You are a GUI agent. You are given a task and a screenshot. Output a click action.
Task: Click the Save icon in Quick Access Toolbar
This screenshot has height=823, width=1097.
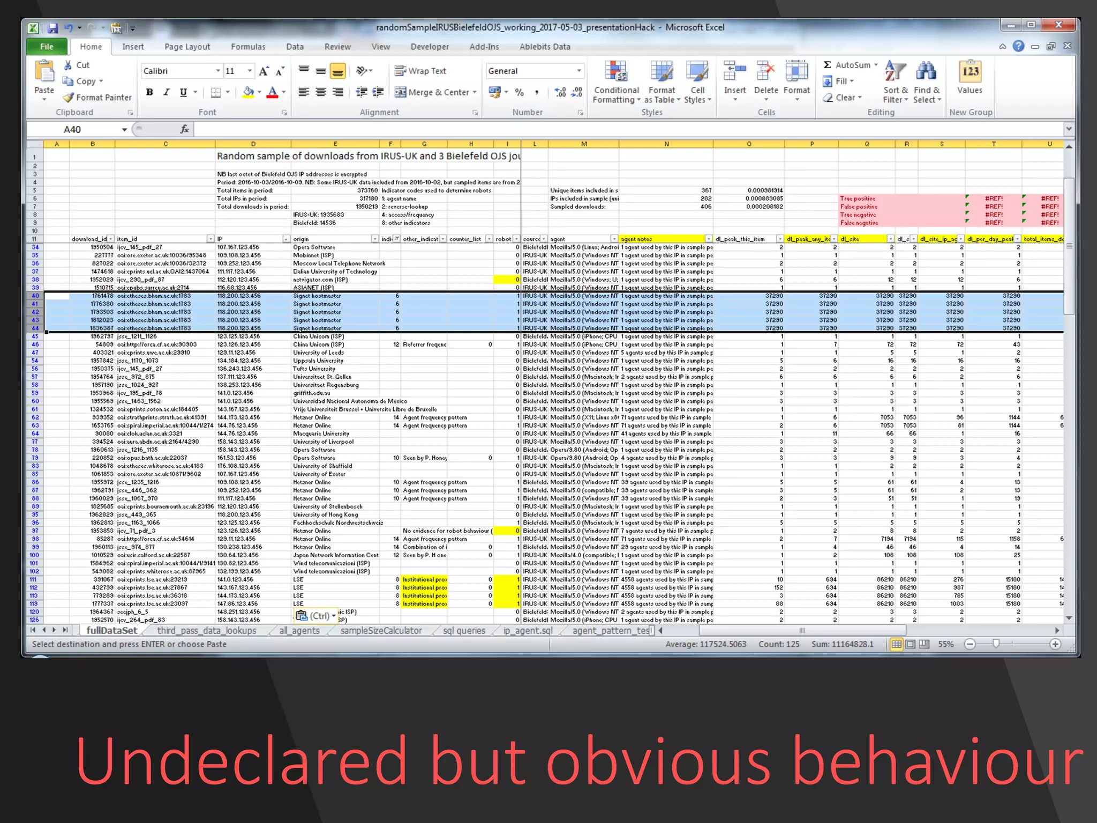[x=52, y=28]
